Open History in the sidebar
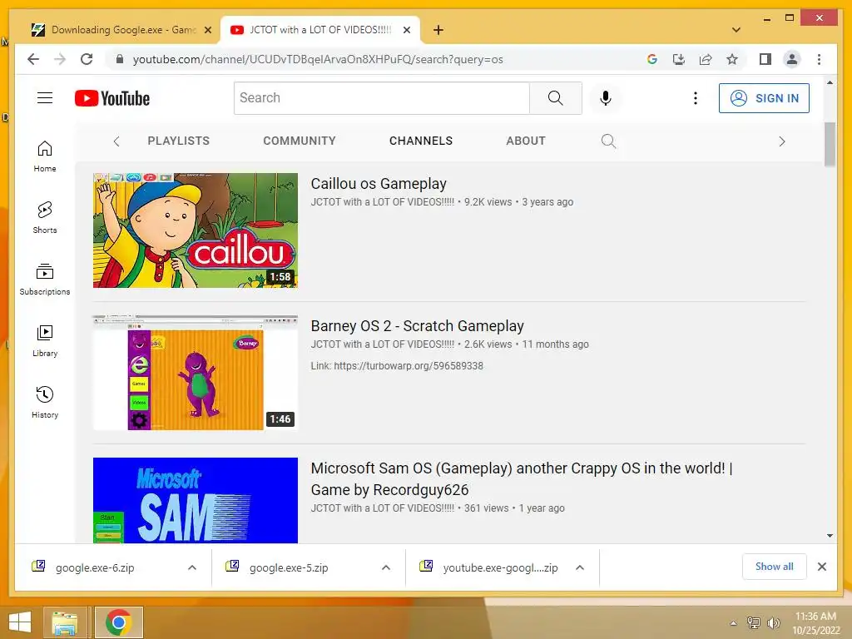Screen dimensions: 852x639 (x=45, y=402)
